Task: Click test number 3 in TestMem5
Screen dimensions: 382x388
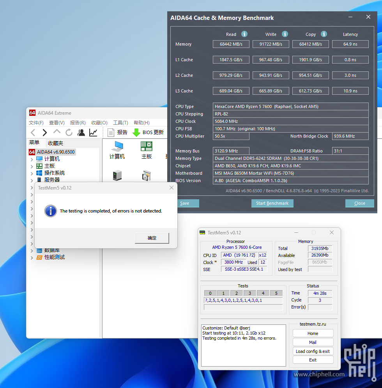Action: click(250, 293)
